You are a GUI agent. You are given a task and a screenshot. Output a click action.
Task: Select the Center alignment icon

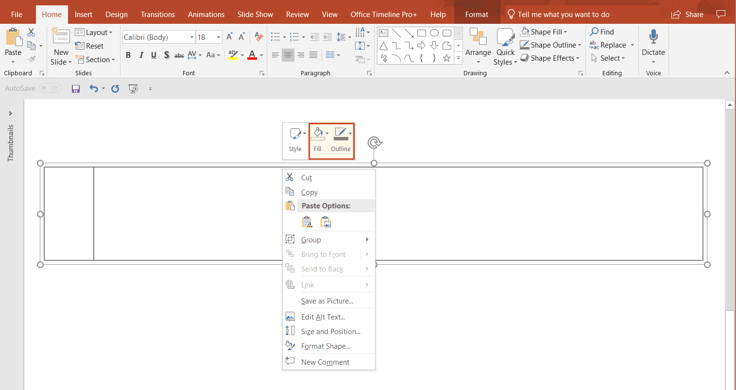[288, 55]
